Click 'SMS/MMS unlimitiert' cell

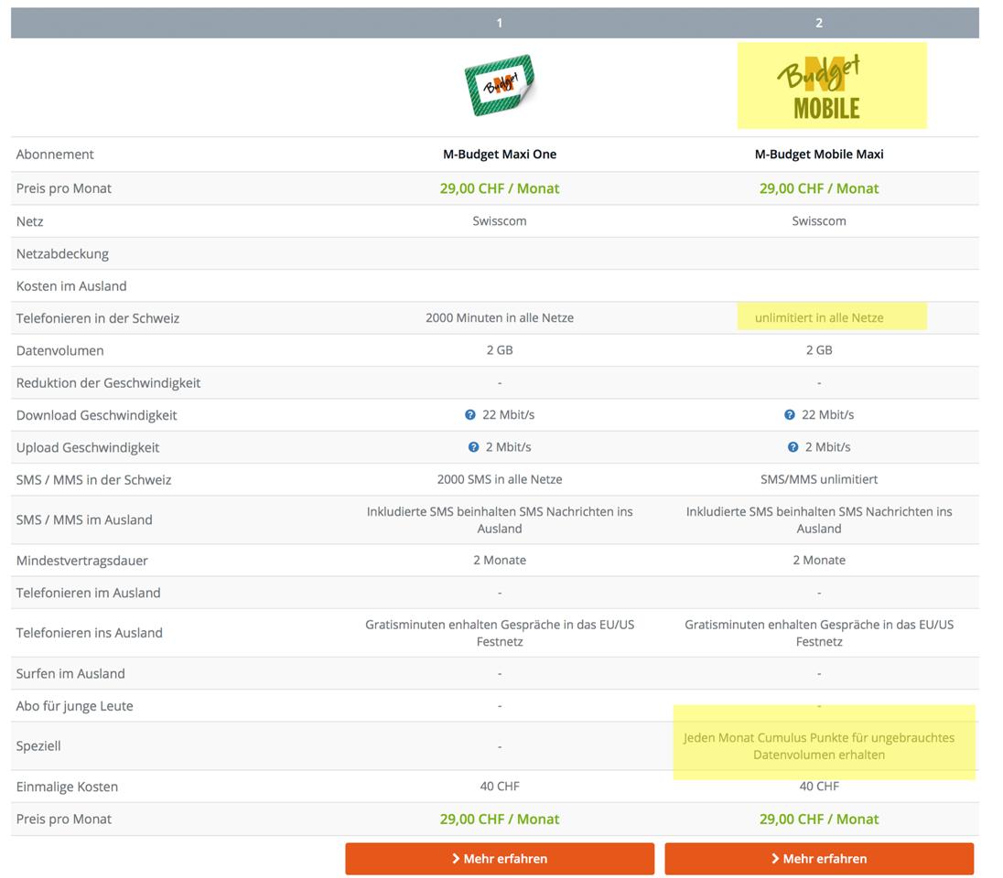819,479
